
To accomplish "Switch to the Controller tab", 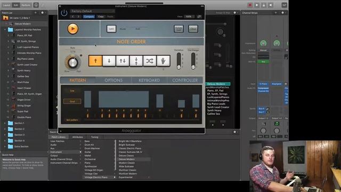I will pos(185,80).
